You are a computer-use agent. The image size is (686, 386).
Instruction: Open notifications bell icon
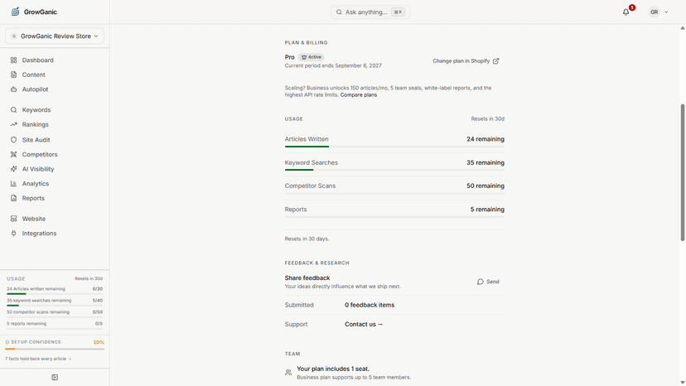tap(626, 12)
